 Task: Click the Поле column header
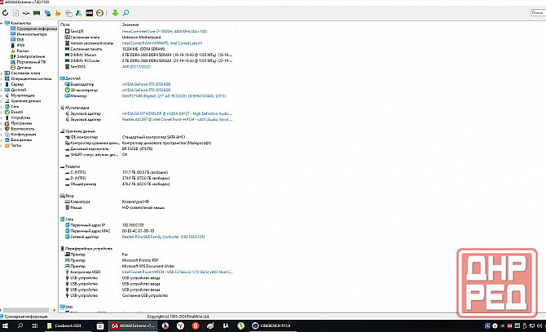point(65,24)
